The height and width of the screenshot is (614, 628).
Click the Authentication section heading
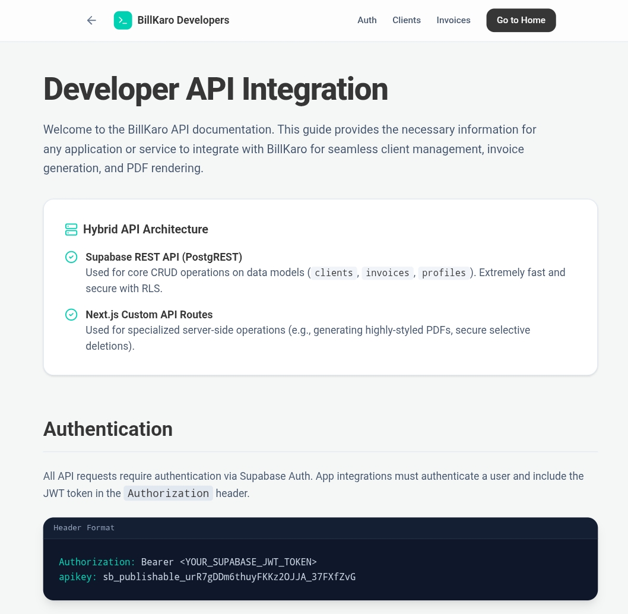pyautogui.click(x=108, y=429)
